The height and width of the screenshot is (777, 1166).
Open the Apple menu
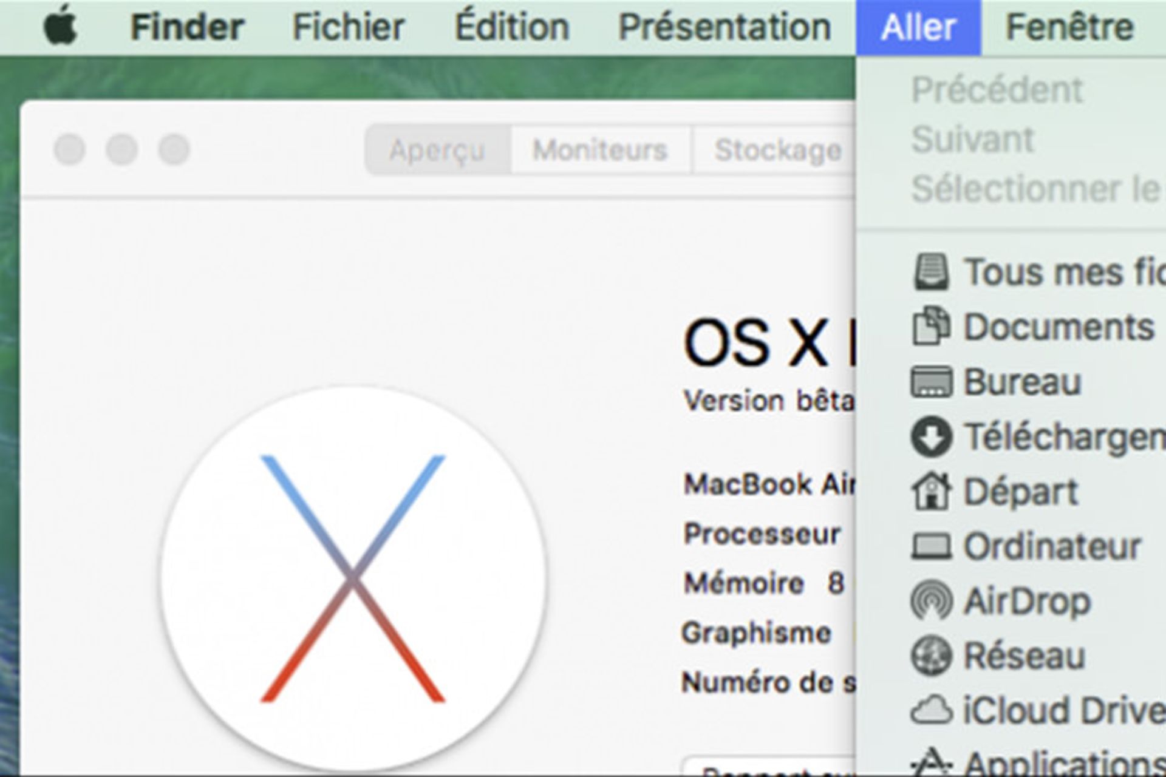click(61, 25)
